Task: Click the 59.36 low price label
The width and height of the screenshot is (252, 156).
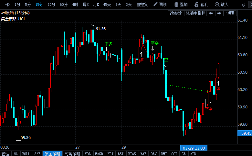Action: (x=26, y=138)
